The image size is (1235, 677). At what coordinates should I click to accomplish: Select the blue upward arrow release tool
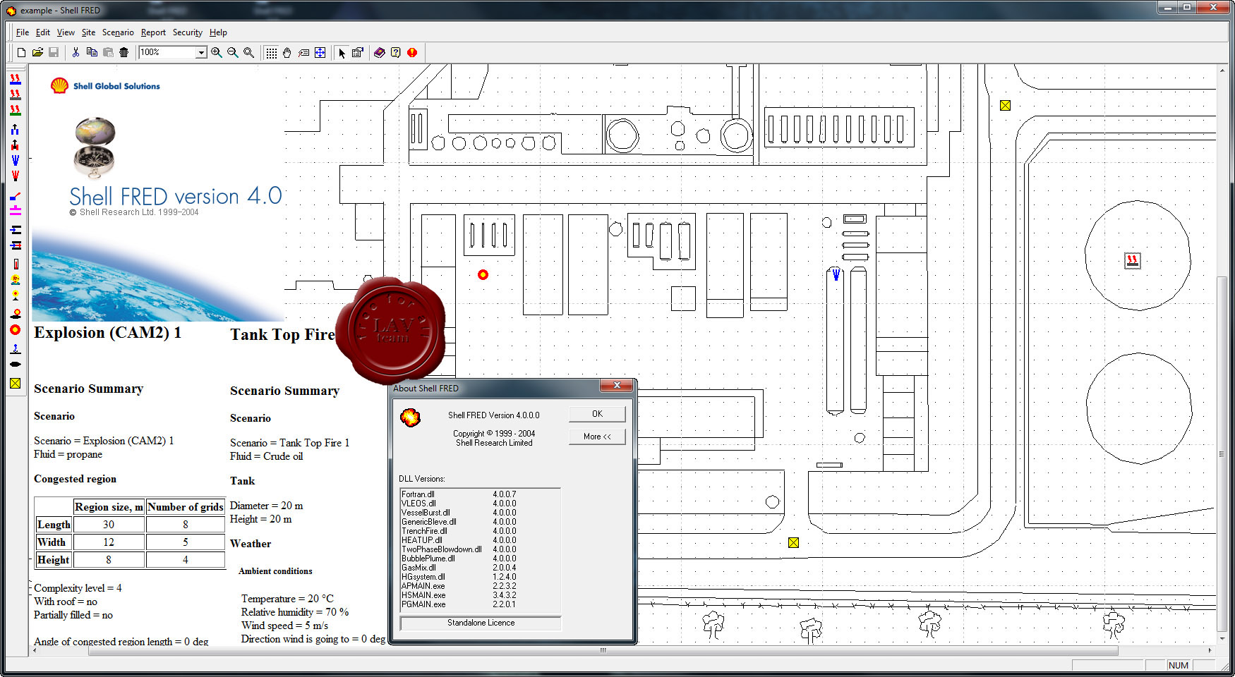(x=15, y=129)
